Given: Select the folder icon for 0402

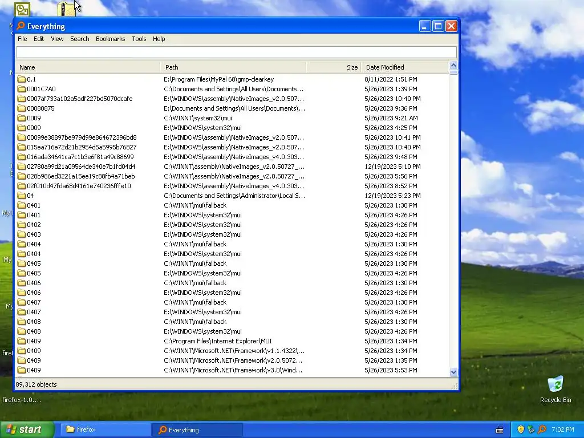Looking at the screenshot, I should pos(22,225).
